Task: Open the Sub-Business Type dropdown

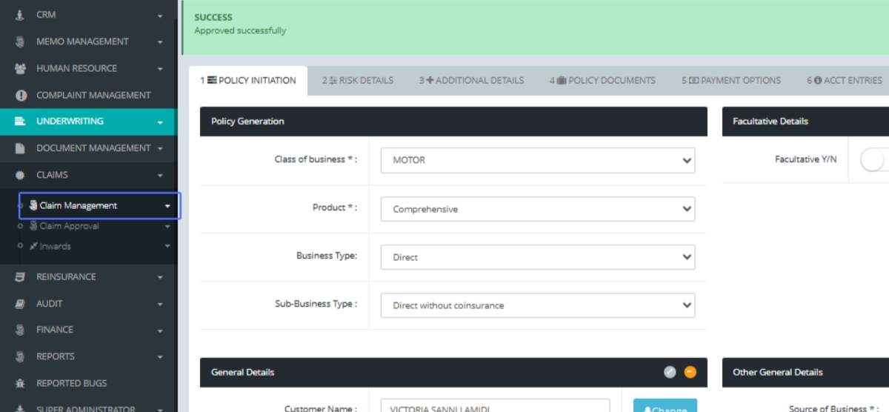Action: click(537, 305)
